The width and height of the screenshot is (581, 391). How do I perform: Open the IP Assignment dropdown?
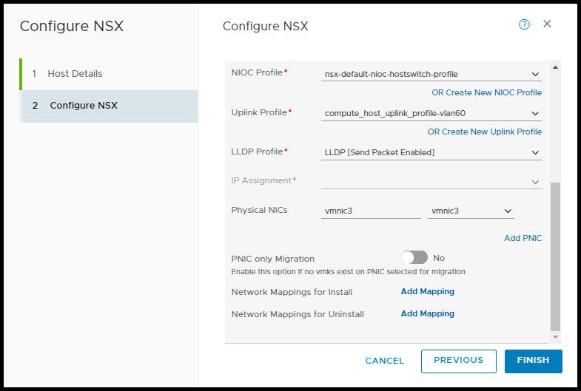(432, 181)
